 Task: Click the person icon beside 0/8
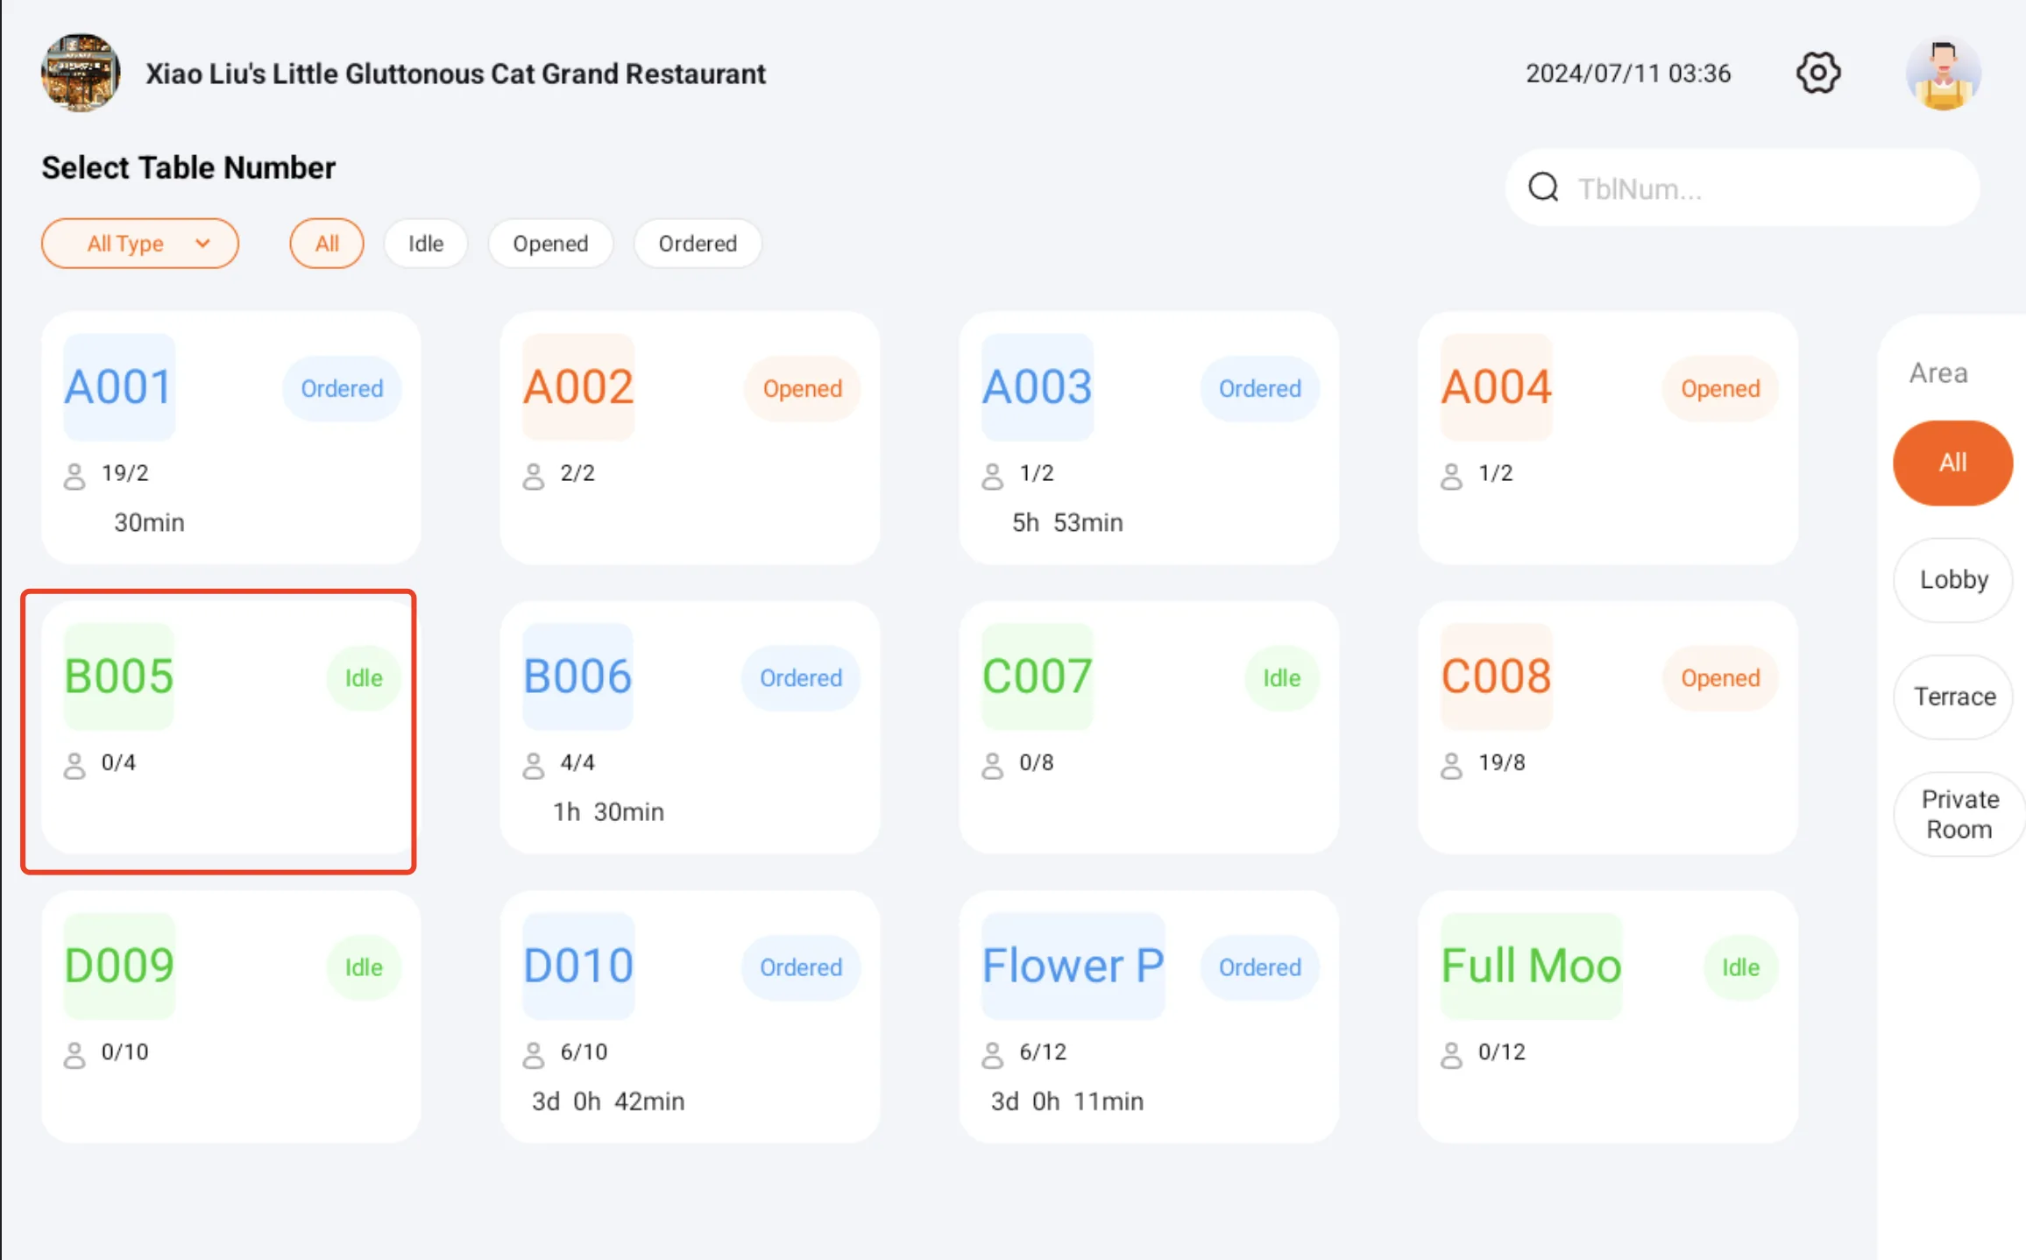(x=993, y=765)
